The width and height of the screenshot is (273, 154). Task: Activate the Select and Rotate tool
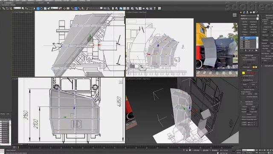[x=41, y=9]
